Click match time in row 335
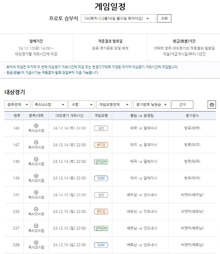Image resolution: width=220 pixels, height=254 pixels. point(69,195)
